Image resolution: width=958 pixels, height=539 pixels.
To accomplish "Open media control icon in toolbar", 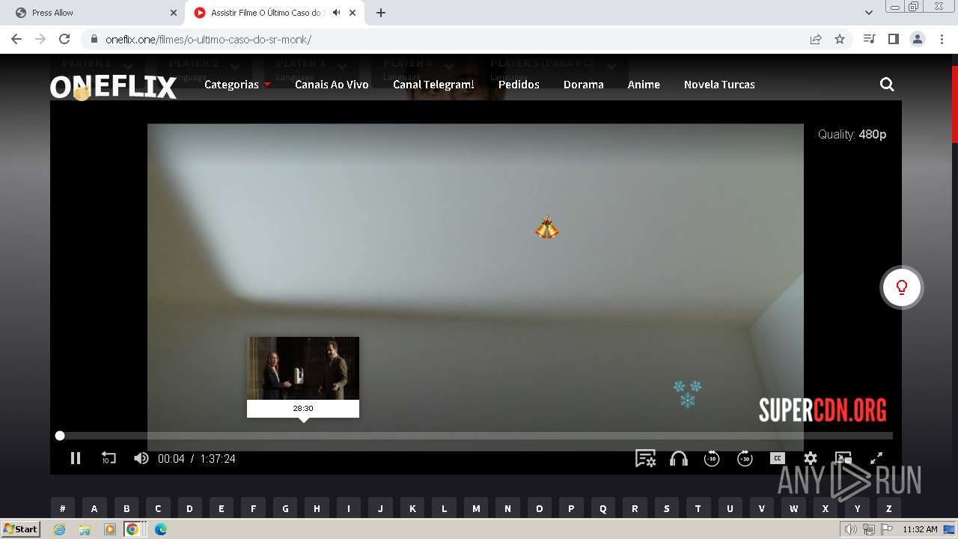I will 869,39.
